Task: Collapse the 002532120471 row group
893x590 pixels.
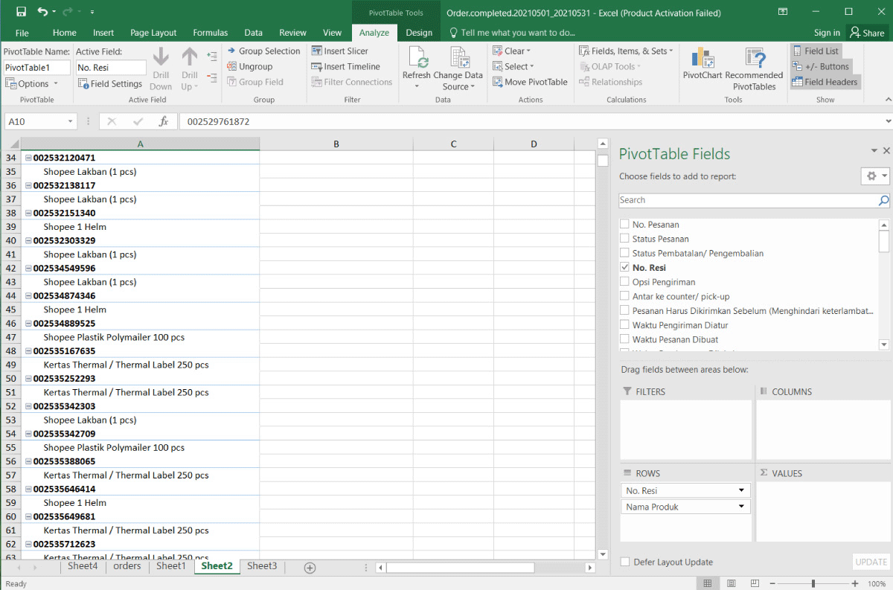Action: click(x=28, y=158)
